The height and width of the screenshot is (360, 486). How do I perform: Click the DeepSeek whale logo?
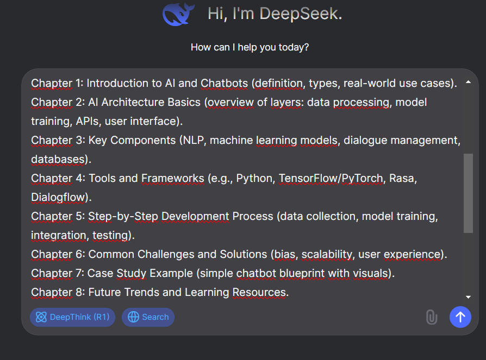[x=178, y=14]
